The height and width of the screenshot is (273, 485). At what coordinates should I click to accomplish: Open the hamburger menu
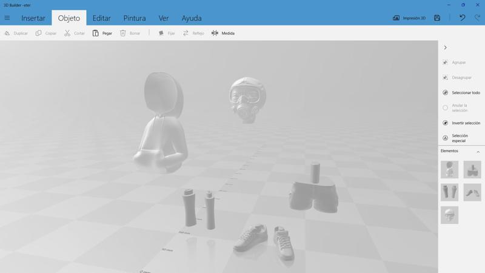7,18
